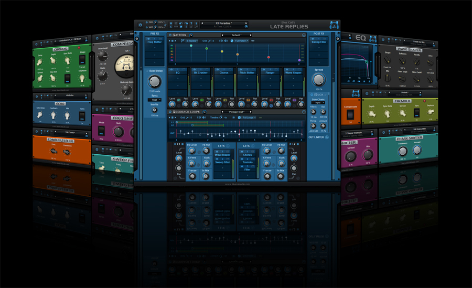The width and height of the screenshot is (472, 288).
Task: Click the Spread knob in Post FX
Action: pyautogui.click(x=319, y=80)
